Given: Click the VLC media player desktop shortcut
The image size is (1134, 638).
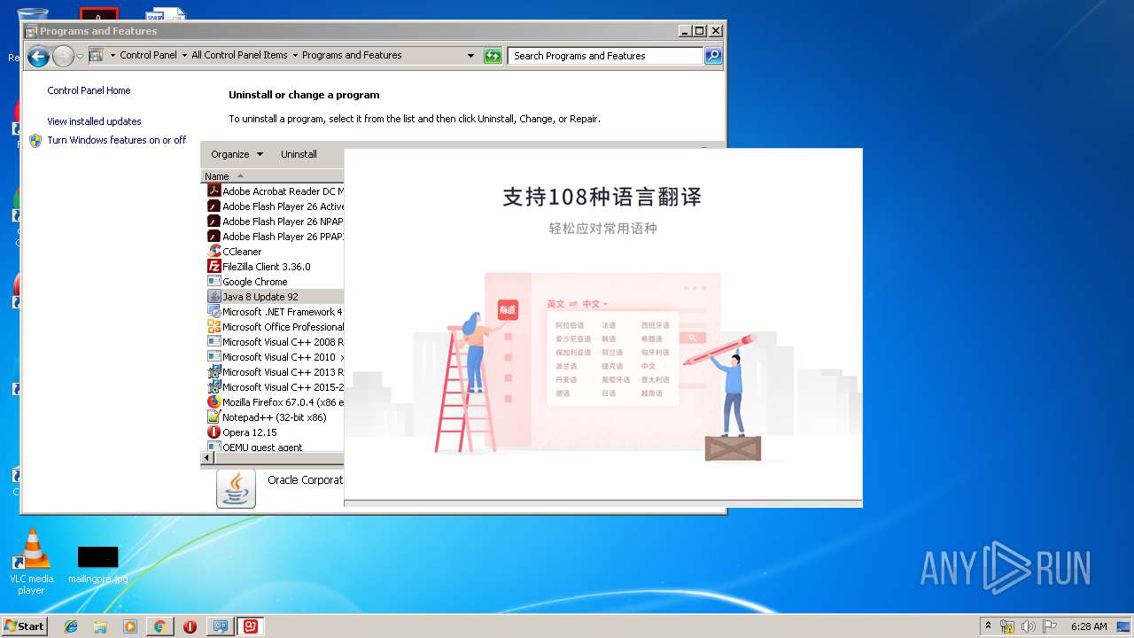Looking at the screenshot, I should [x=31, y=561].
